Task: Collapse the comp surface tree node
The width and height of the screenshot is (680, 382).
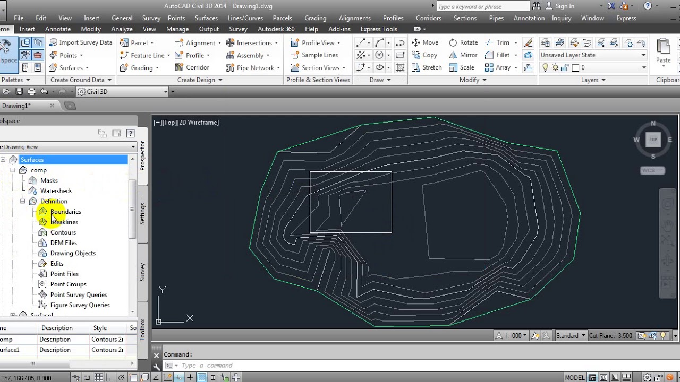Action: pos(13,170)
